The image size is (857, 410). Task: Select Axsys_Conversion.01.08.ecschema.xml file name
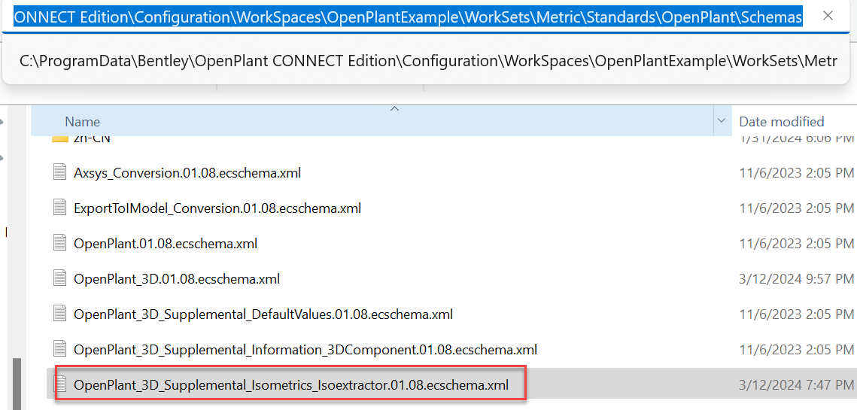pos(187,173)
